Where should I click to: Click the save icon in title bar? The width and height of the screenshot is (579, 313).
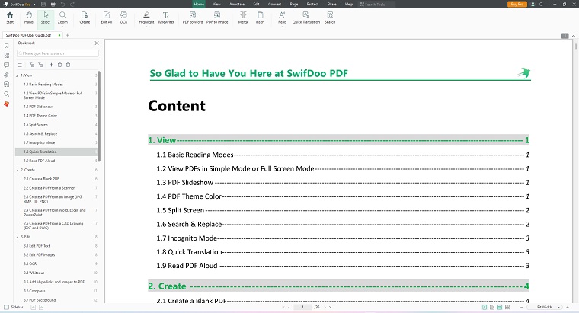43,4
